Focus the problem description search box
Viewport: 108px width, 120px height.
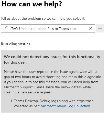pyautogui.click(x=48, y=28)
